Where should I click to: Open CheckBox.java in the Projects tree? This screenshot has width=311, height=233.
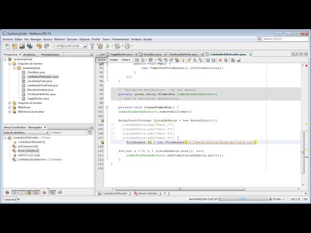click(36, 72)
